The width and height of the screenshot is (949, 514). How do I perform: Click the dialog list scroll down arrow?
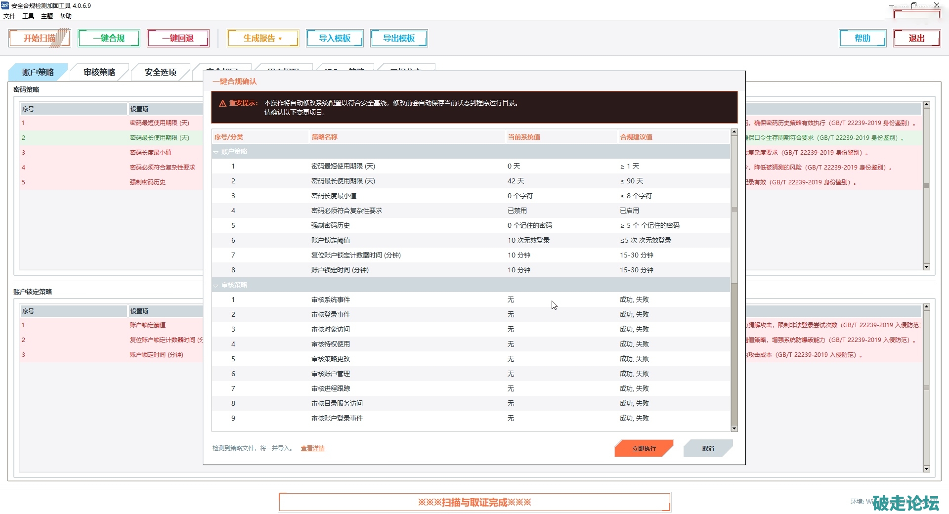coord(734,428)
